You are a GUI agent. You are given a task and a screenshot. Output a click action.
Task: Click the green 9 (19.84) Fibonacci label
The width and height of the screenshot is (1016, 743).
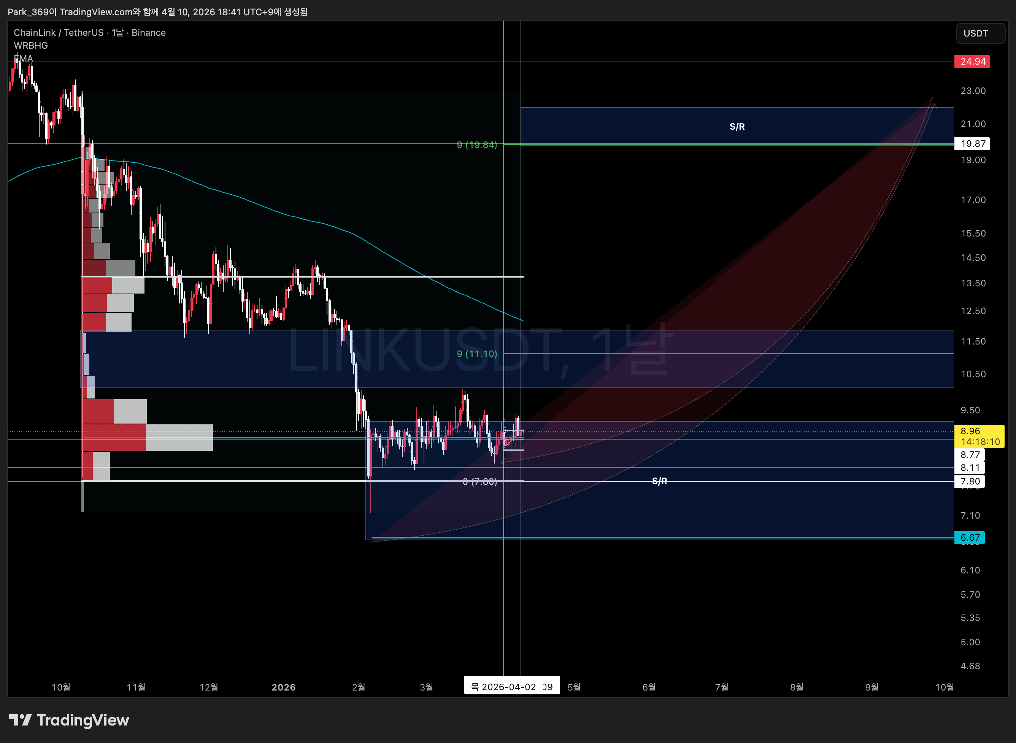point(477,144)
